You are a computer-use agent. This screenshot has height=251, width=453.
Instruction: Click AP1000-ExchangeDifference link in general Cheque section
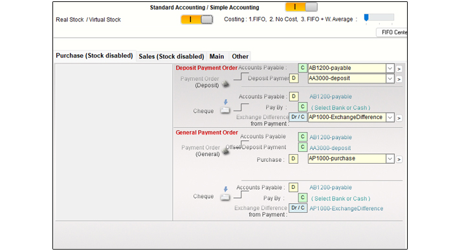pyautogui.click(x=346, y=208)
